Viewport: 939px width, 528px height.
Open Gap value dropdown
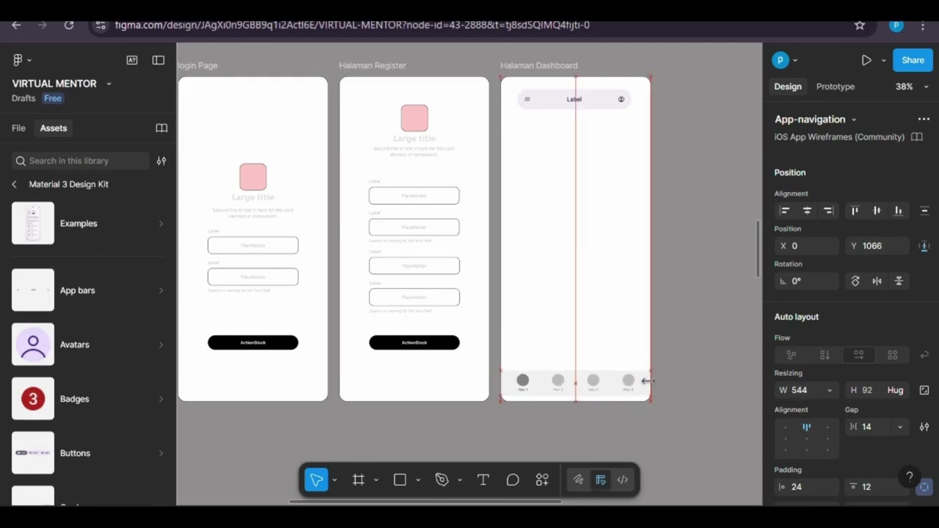tap(899, 427)
